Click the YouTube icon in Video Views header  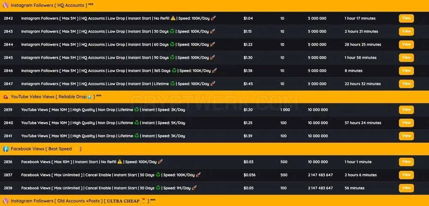[x=6, y=97]
